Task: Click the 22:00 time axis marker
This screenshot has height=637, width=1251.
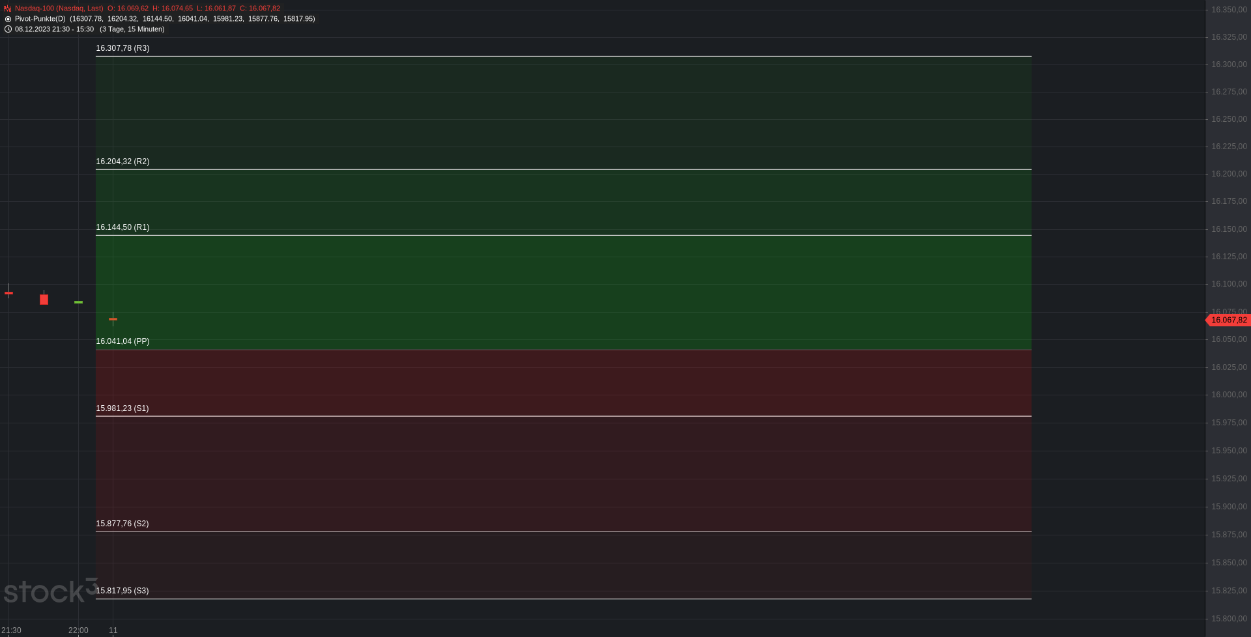Action: pos(78,630)
